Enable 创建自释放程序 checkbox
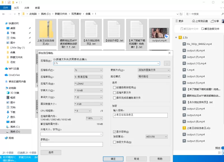The image size is (224, 162). (x=114, y=88)
